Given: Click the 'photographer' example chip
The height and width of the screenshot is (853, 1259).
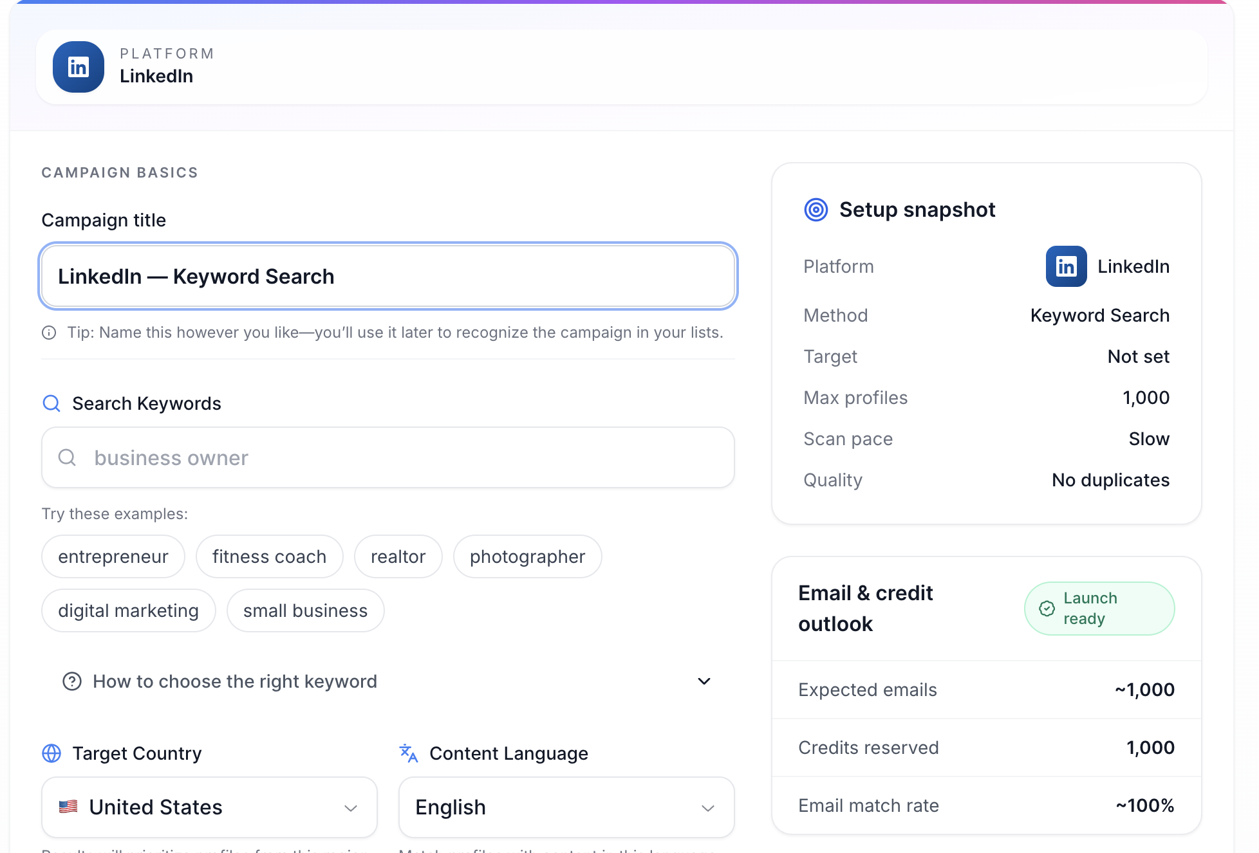Looking at the screenshot, I should pyautogui.click(x=527, y=556).
